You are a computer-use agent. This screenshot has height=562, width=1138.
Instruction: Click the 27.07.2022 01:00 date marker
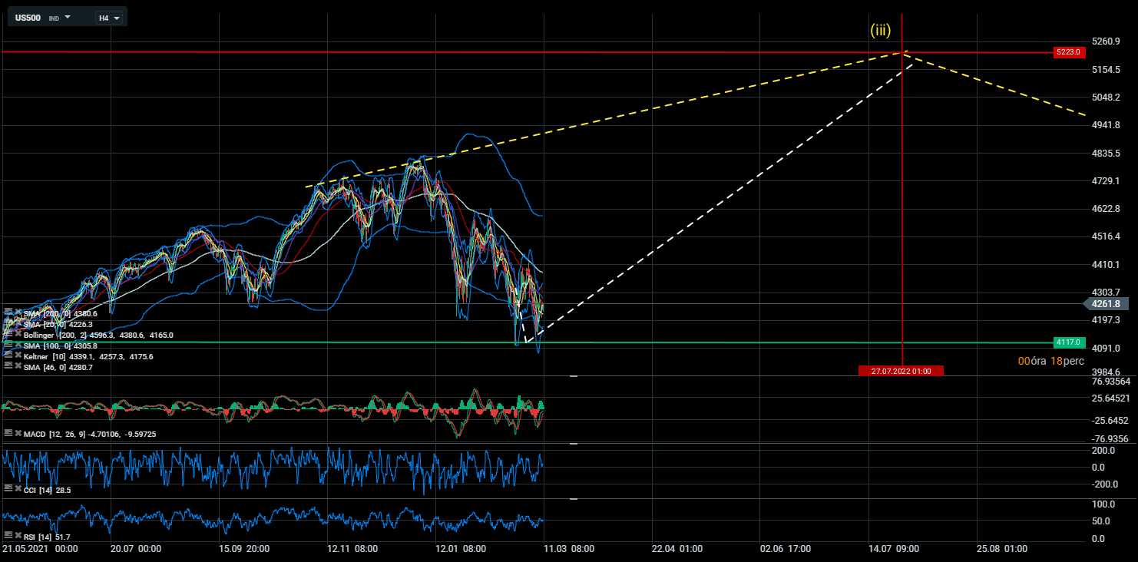click(901, 371)
